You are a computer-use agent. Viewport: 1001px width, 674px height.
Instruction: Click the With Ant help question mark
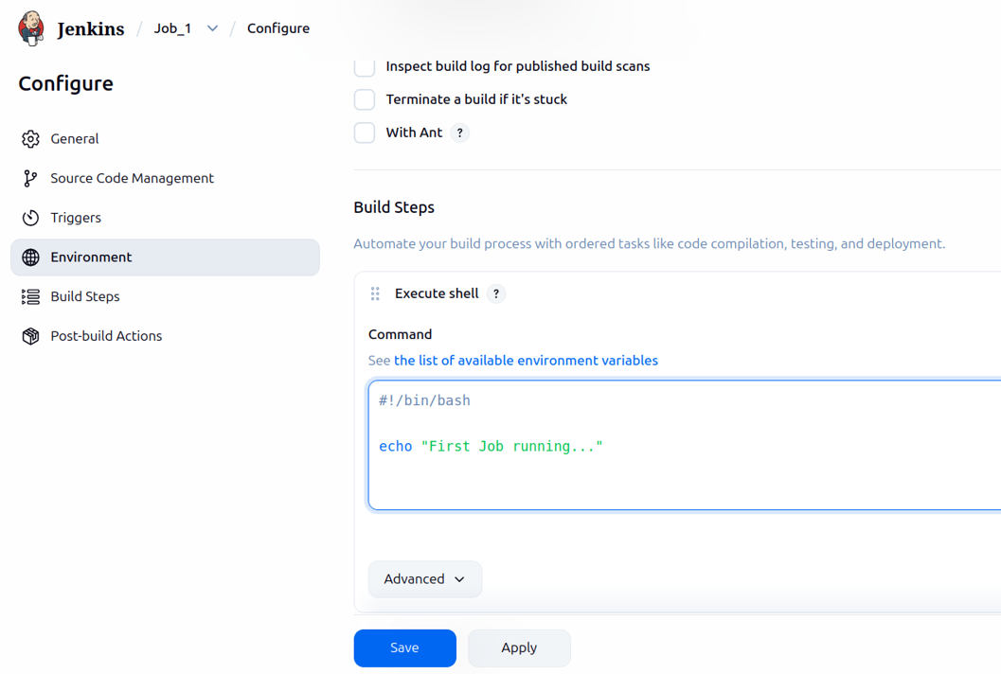point(460,133)
